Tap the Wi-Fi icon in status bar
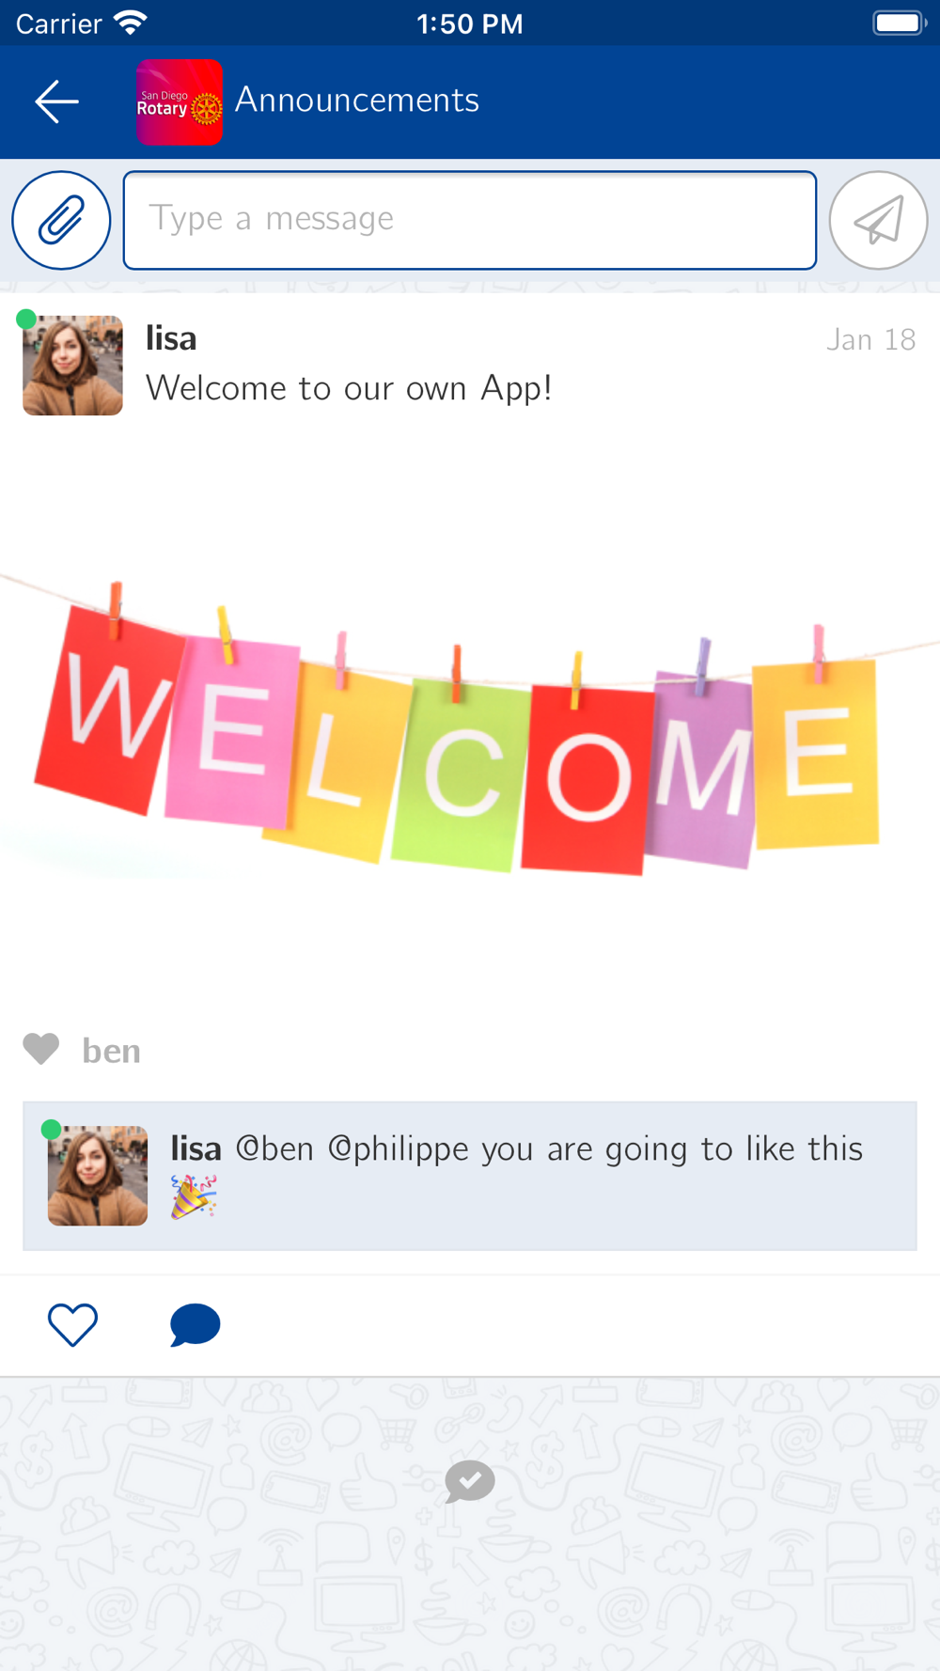940x1671 pixels. (x=130, y=23)
